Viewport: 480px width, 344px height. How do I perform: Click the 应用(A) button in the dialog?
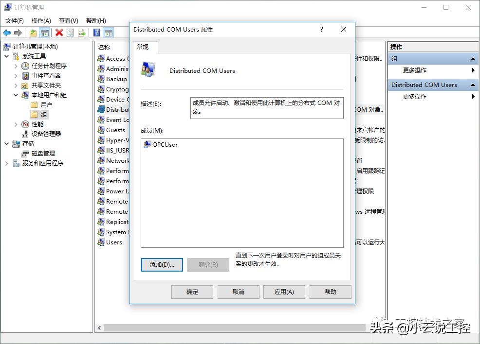coord(284,292)
